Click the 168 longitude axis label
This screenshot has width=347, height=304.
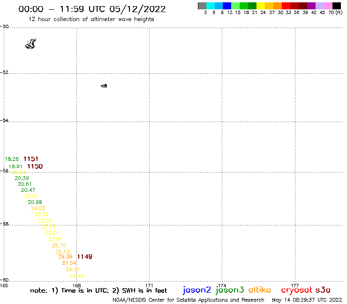point(77,285)
